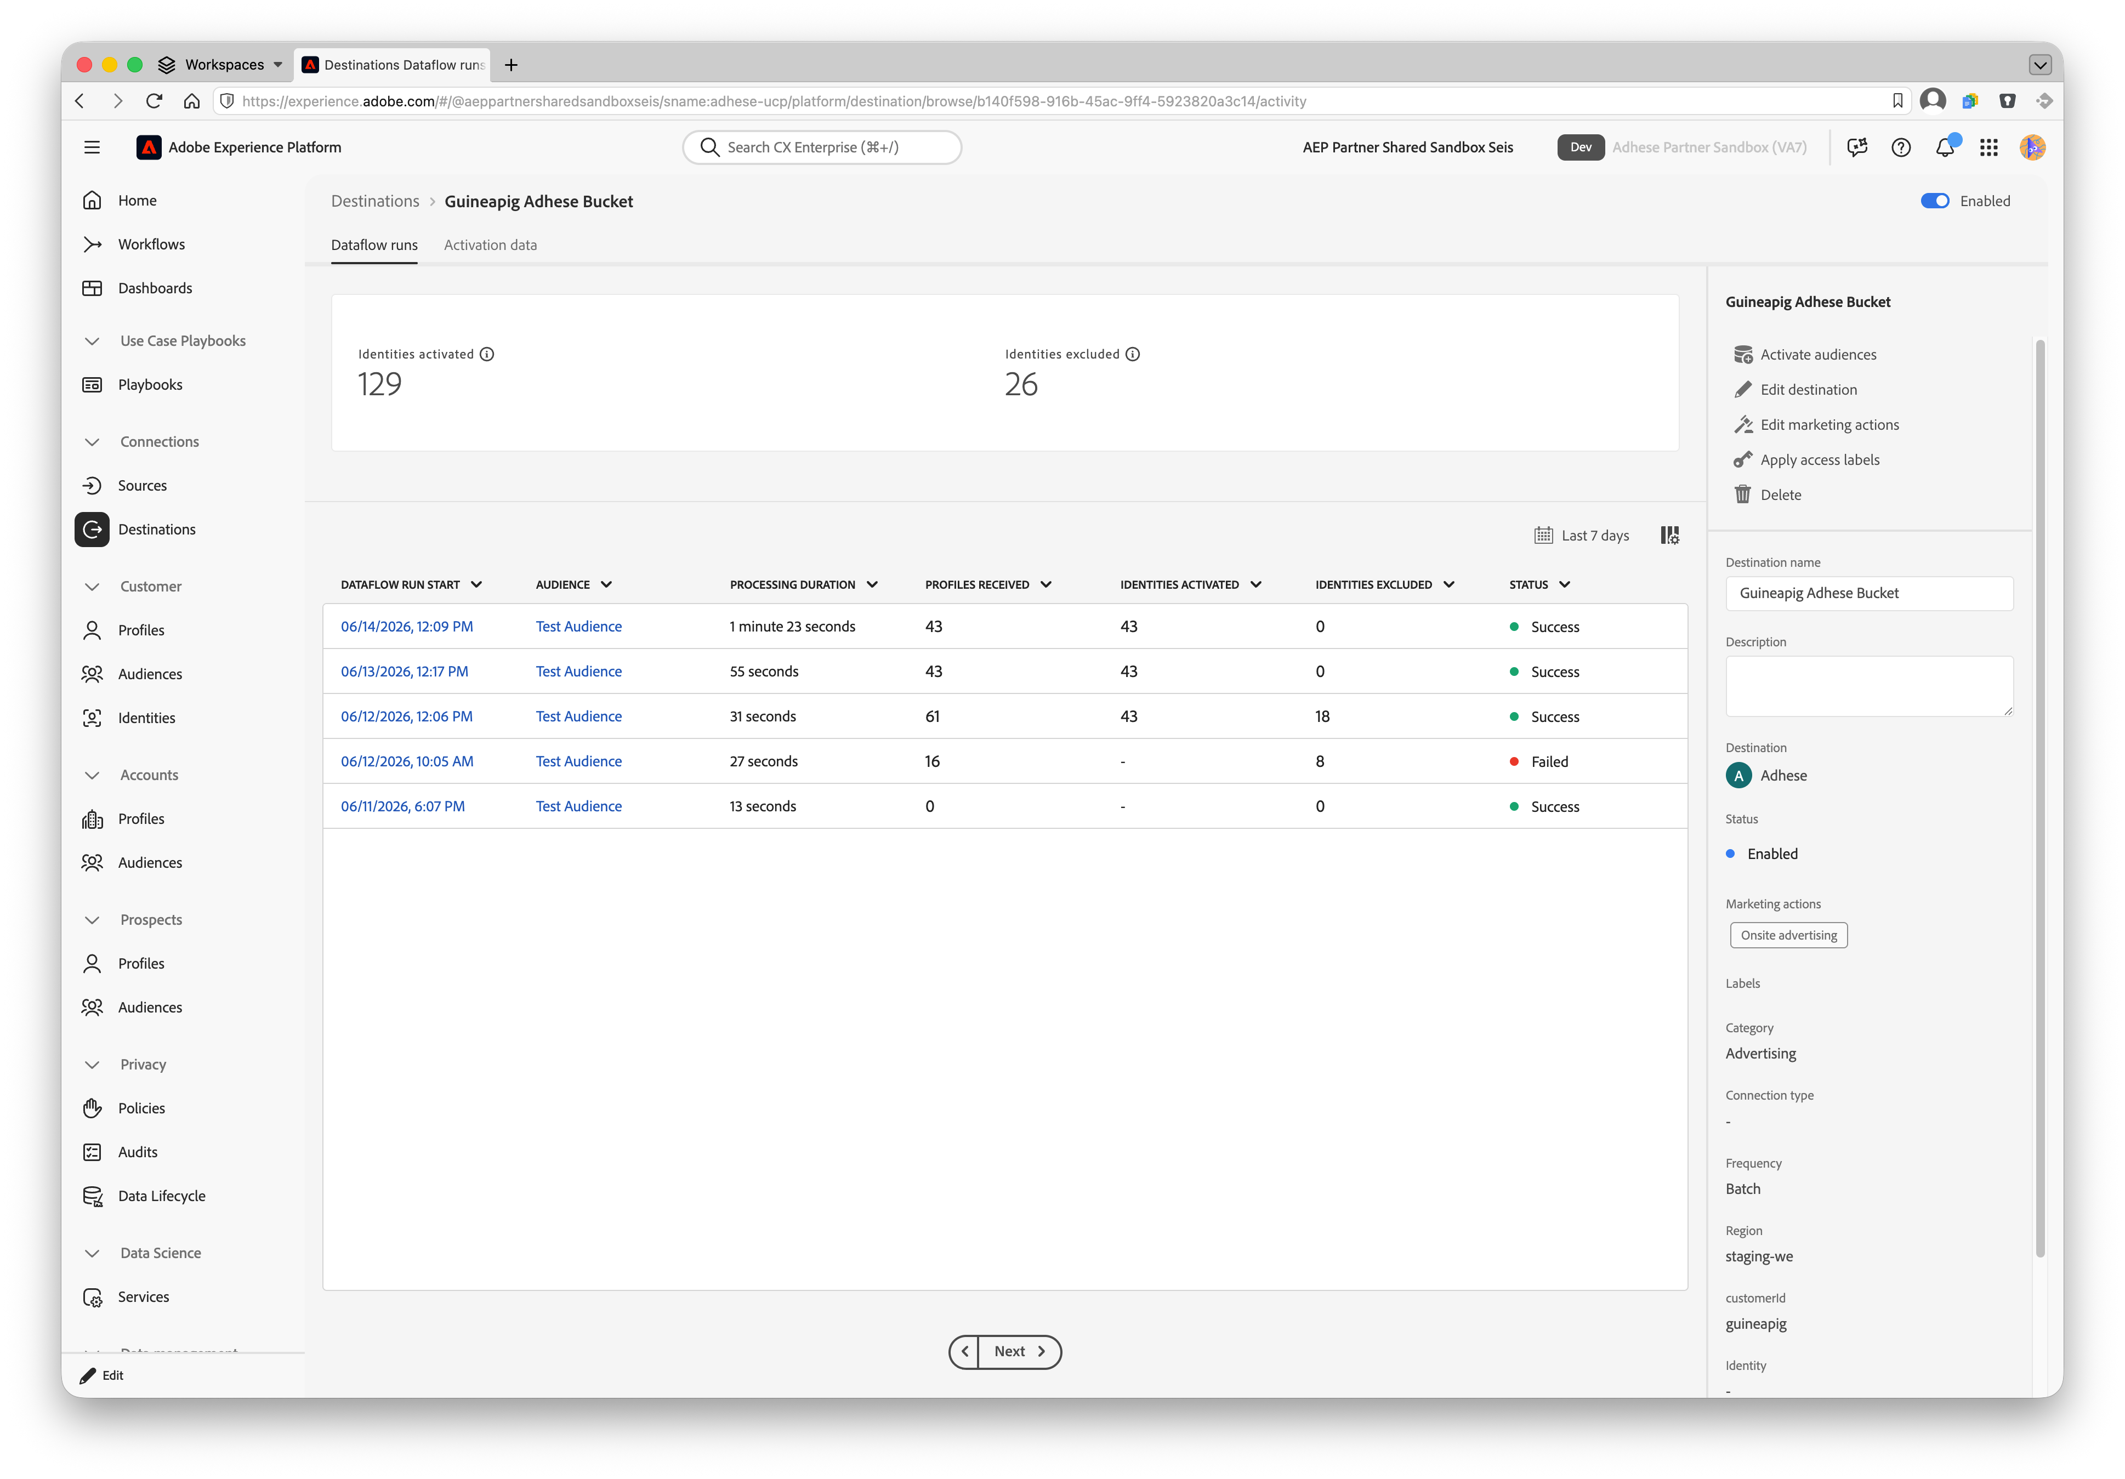This screenshot has height=1479, width=2125.
Task: Click the calendar icon for date range
Action: (1544, 535)
